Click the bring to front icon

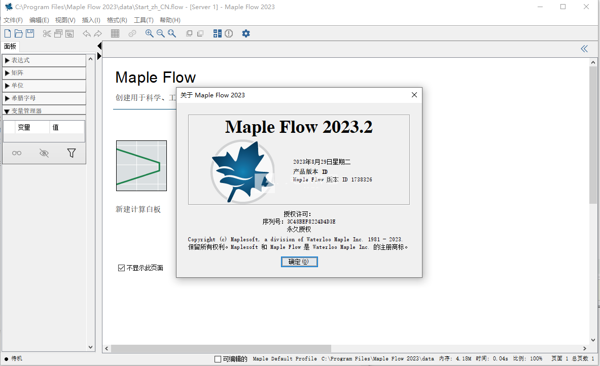point(189,33)
